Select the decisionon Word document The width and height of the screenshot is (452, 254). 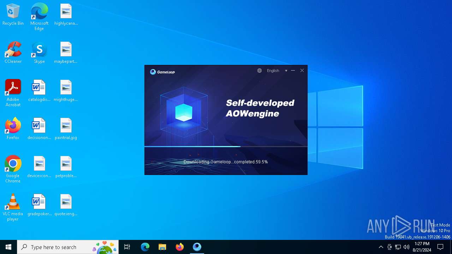pos(39,129)
